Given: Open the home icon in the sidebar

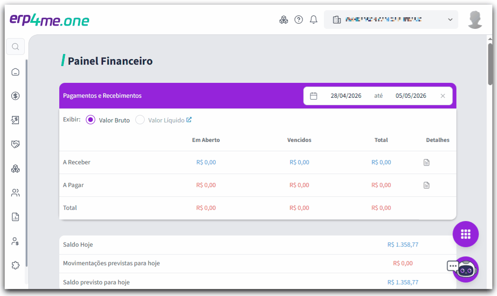Looking at the screenshot, I should (15, 72).
